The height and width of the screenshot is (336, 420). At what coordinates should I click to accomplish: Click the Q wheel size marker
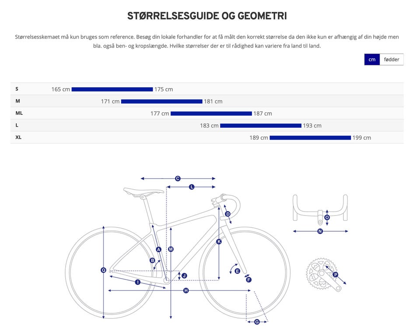pyautogui.click(x=103, y=270)
